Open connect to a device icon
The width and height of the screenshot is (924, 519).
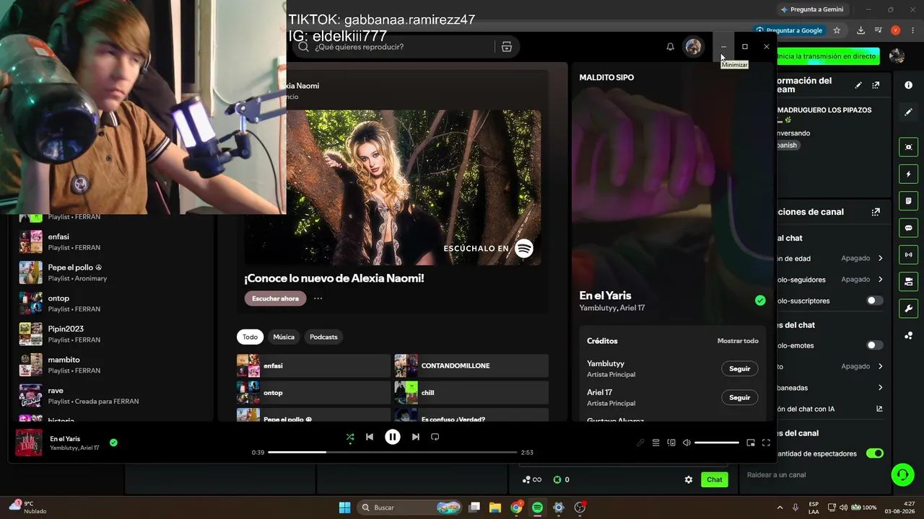coord(671,443)
